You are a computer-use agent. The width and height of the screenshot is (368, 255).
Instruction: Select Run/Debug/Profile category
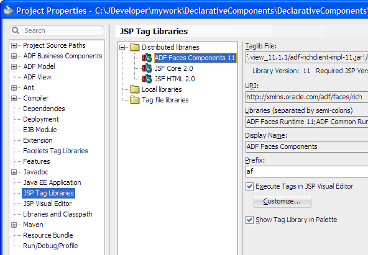point(50,246)
